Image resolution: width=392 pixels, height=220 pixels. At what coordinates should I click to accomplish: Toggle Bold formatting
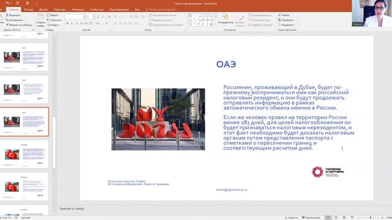(67, 23)
